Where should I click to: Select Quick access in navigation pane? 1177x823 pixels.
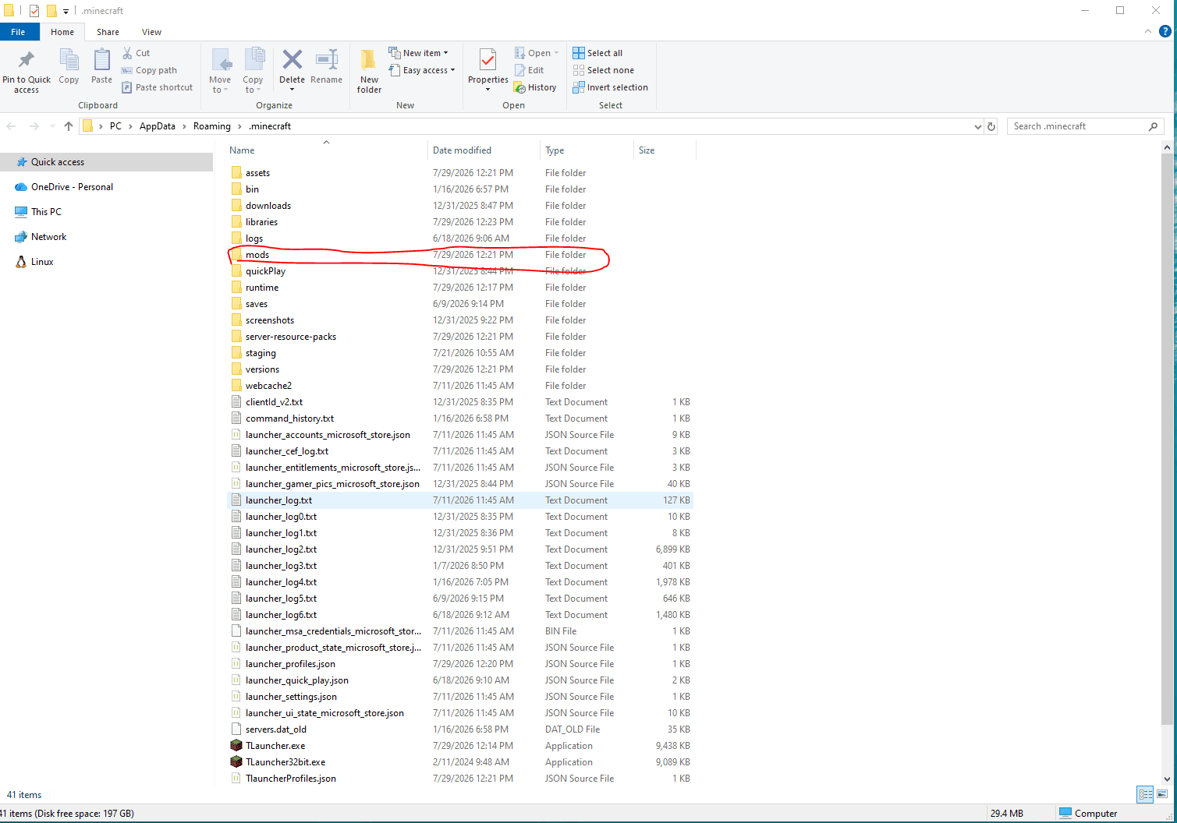pos(106,162)
